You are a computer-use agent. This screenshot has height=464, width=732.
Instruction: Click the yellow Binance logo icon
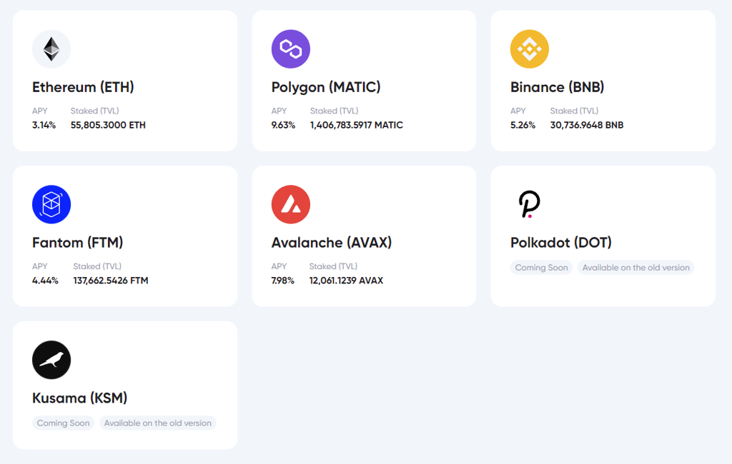530,49
